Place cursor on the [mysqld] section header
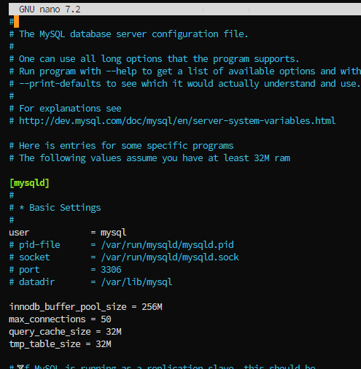This screenshot has width=361, height=369. pyautogui.click(x=29, y=183)
